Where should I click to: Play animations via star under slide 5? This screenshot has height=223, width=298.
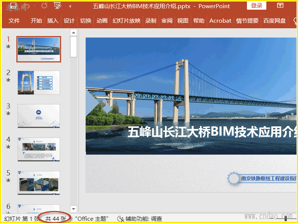coord(8,180)
